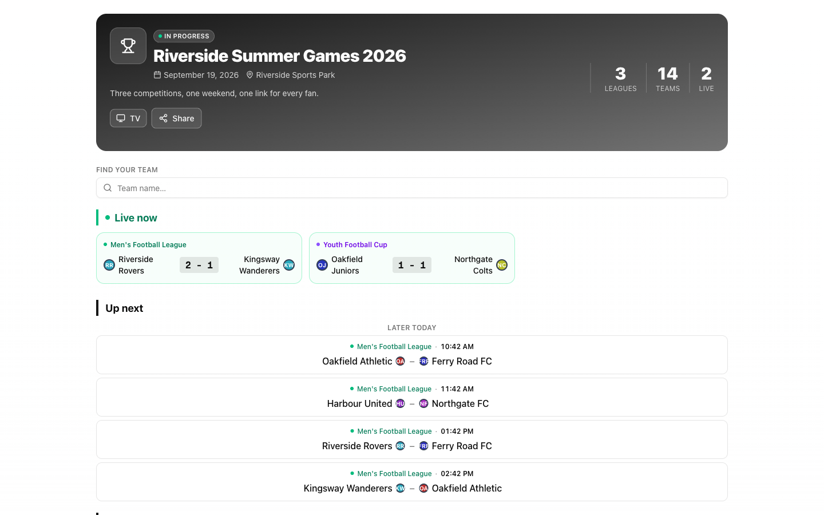Click the trophy icon in the header
Image resolution: width=824 pixels, height=515 pixels.
(128, 46)
